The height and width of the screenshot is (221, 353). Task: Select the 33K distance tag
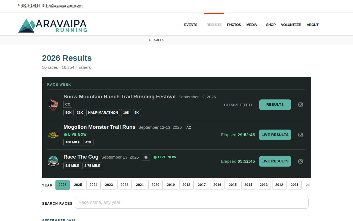pos(80,113)
